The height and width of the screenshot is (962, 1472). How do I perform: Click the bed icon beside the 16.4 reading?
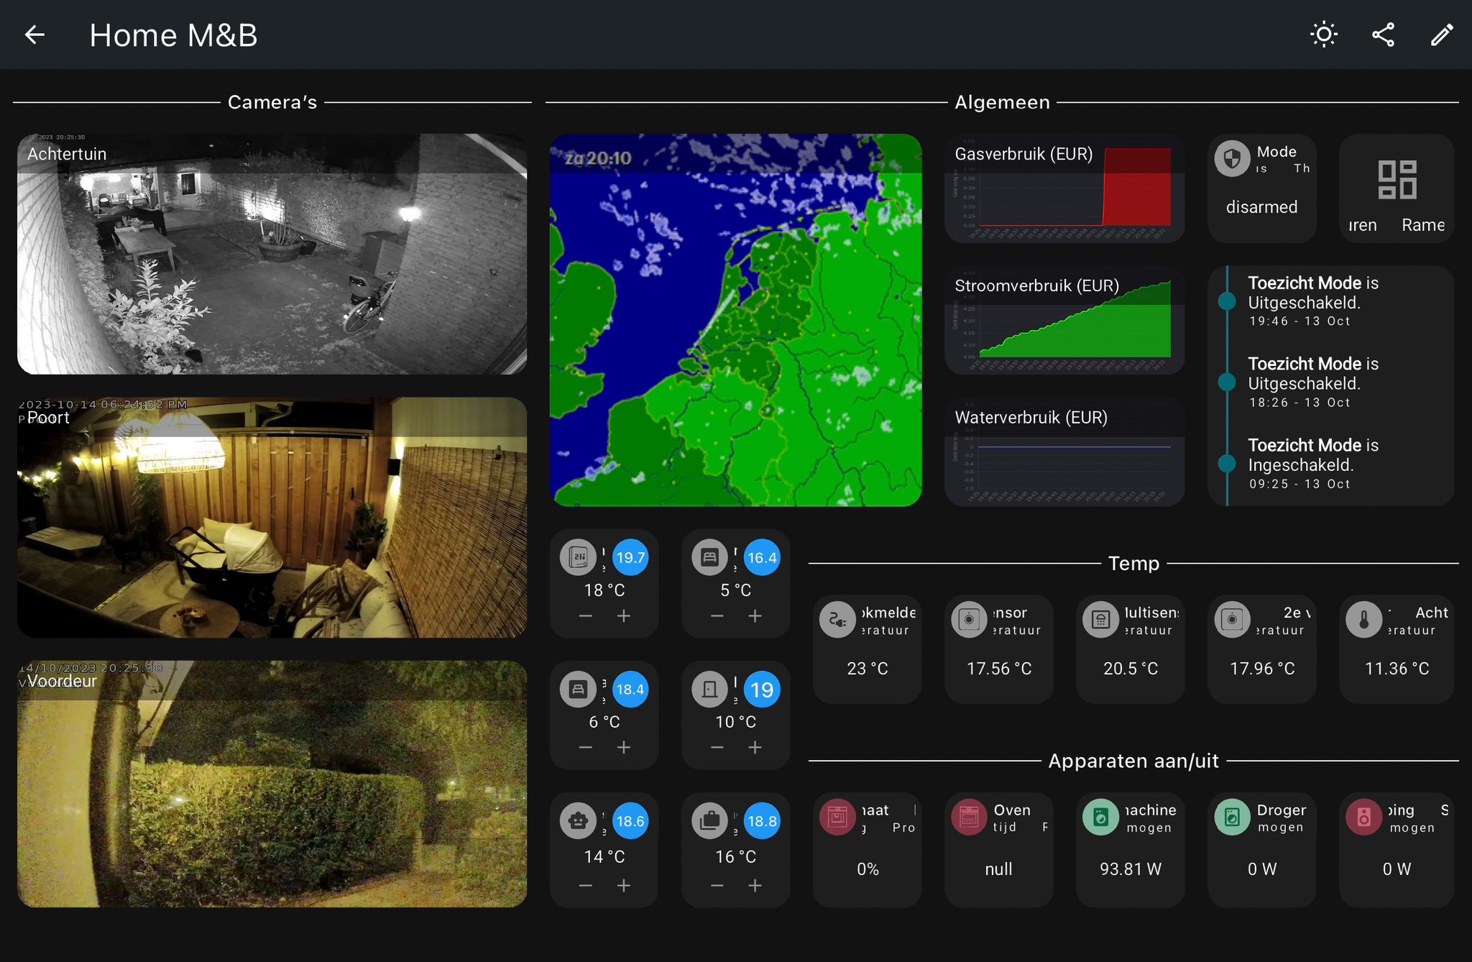pos(710,557)
